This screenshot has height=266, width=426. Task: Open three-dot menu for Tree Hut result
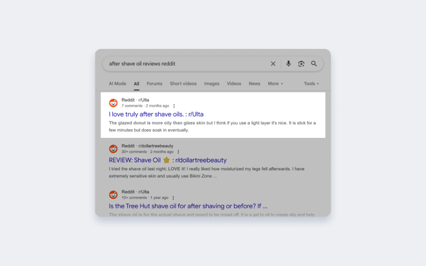click(x=173, y=197)
